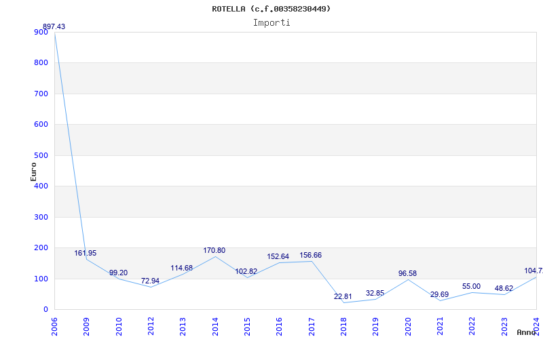Click the 48.62 data label
Image resolution: width=543 pixels, height=339 pixels.
504,289
